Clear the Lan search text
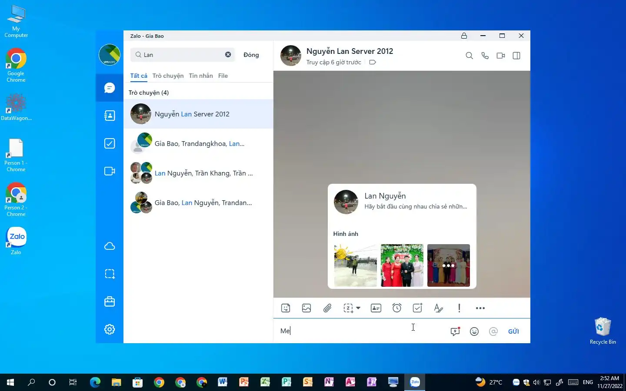Image resolution: width=626 pixels, height=391 pixels. pyautogui.click(x=228, y=55)
